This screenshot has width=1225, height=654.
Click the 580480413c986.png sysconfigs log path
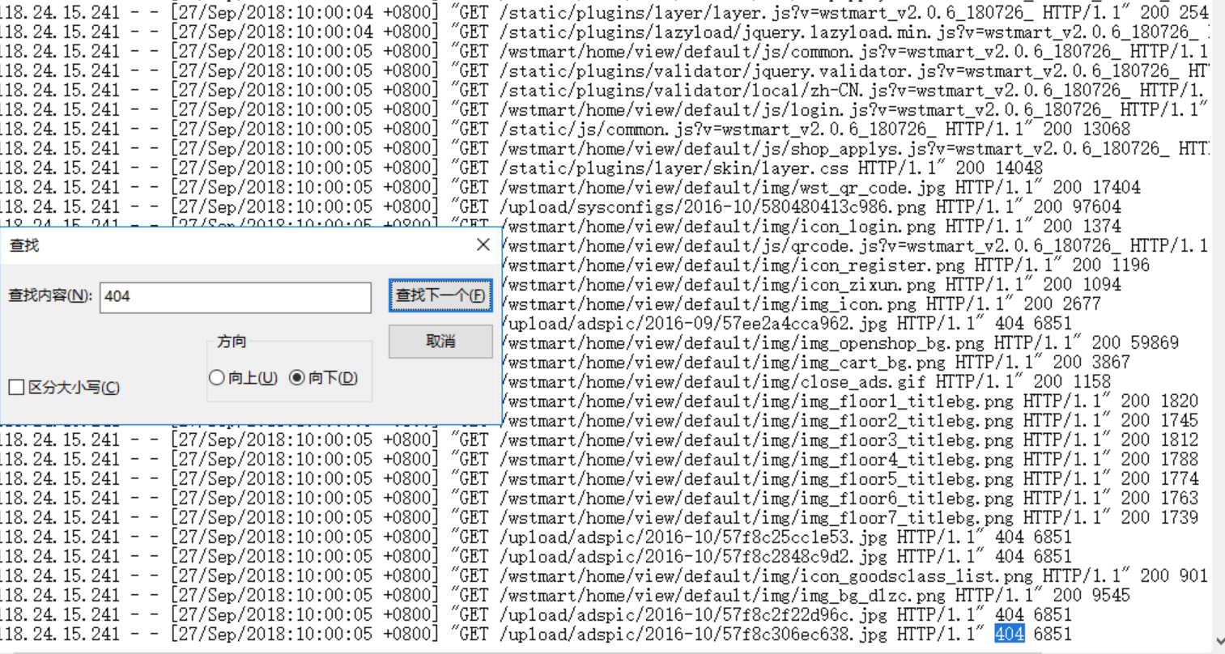[x=712, y=206]
